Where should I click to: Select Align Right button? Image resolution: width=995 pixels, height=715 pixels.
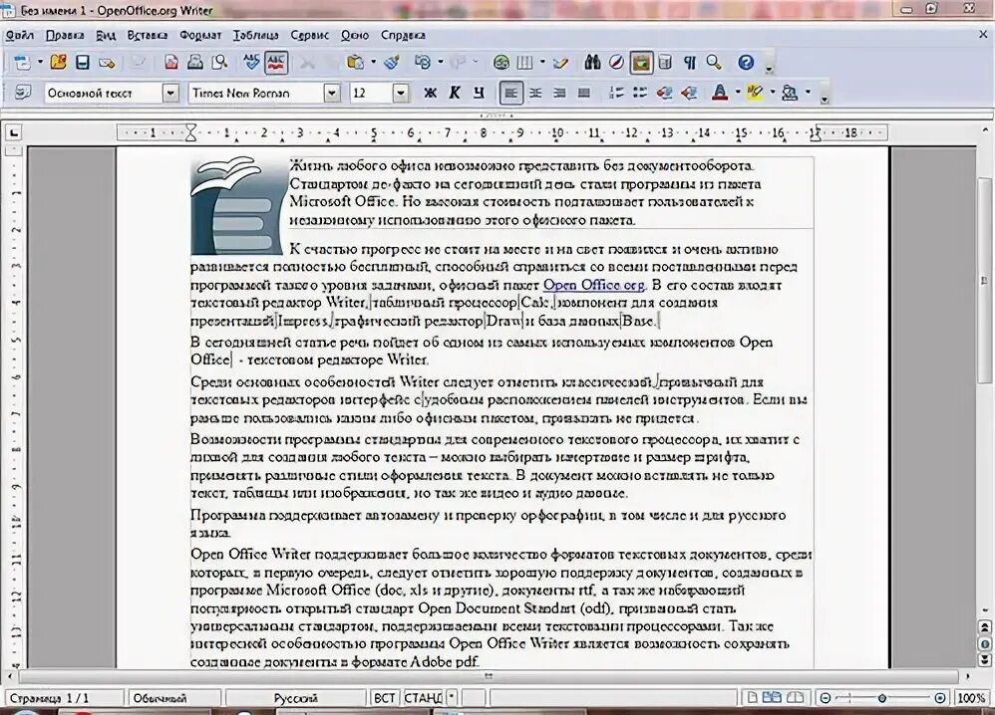coord(559,94)
